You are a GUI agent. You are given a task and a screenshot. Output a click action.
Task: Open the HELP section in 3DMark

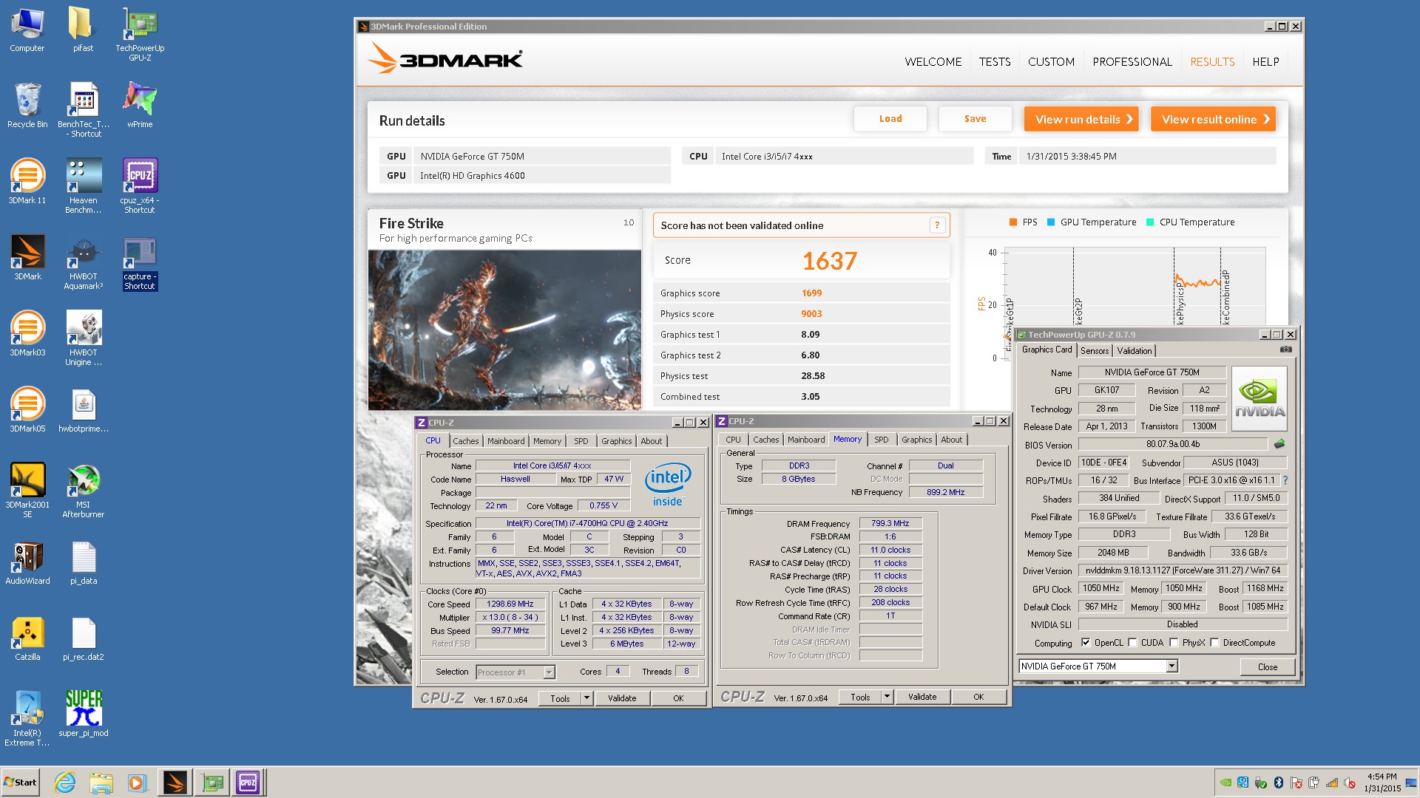click(1265, 62)
